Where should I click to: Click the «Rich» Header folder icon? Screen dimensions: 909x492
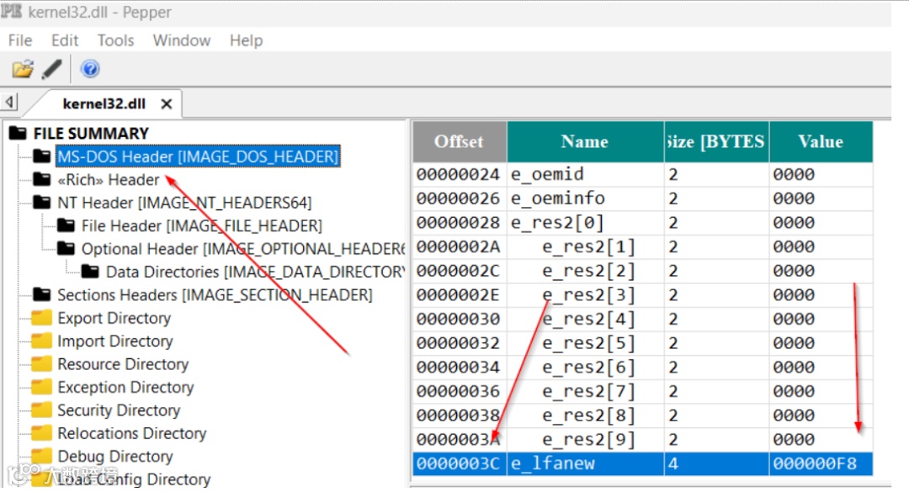42,179
